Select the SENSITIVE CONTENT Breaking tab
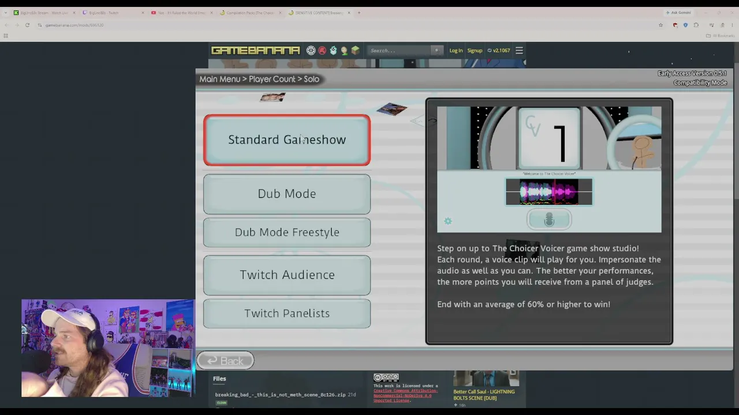Image resolution: width=739 pixels, height=415 pixels. 318,13
